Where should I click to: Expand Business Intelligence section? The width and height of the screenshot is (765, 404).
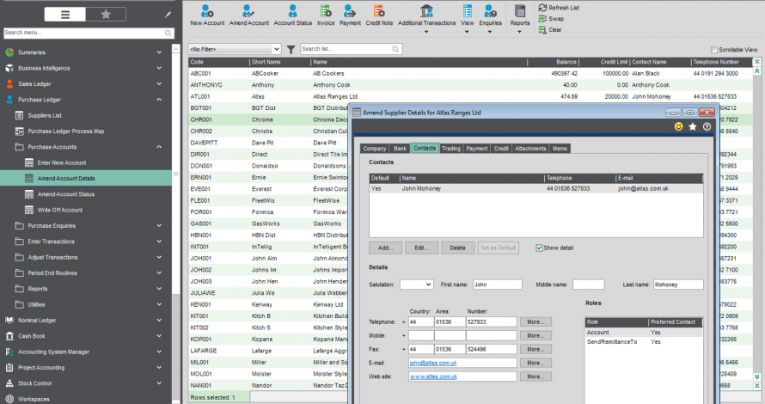tap(159, 68)
